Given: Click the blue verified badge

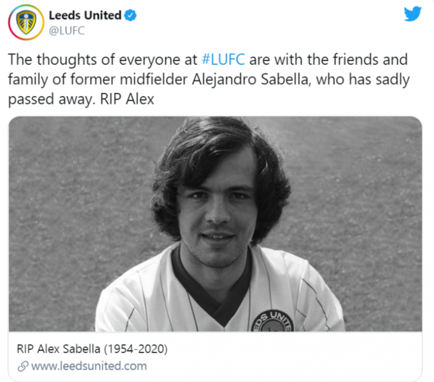Looking at the screenshot, I should [130, 16].
